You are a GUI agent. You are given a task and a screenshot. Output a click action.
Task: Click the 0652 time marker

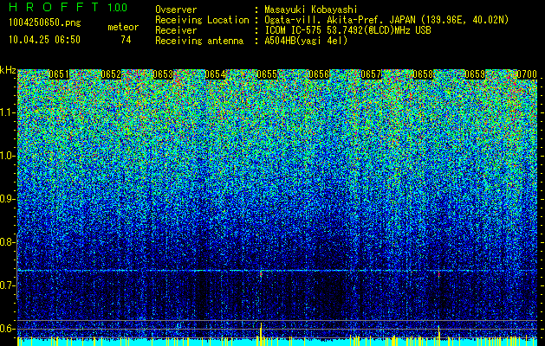click(x=111, y=74)
